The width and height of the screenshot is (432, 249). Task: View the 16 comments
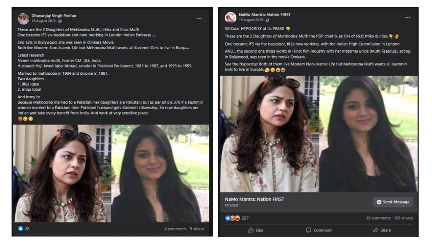[378, 218]
